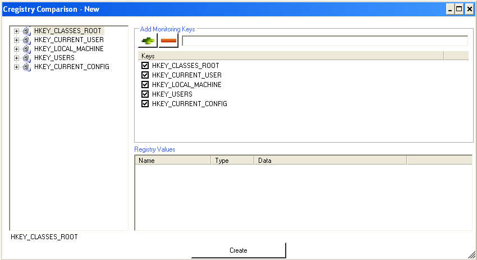The width and height of the screenshot is (477, 260).
Task: Toggle the HKEY_LOCAL_MACHINE monitoring checkbox
Action: point(145,85)
